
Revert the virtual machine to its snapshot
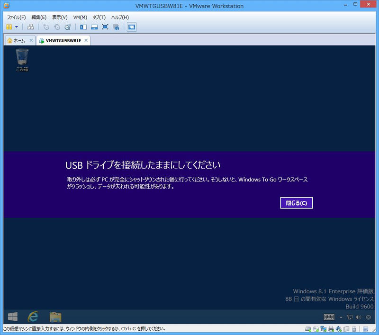tap(57, 27)
